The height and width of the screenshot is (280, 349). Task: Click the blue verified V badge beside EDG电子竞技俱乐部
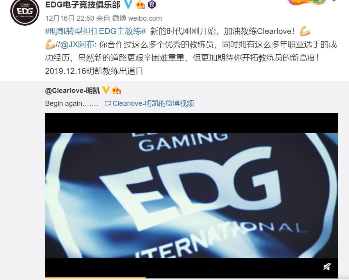128,4
